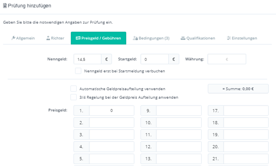Viewport: 276px width, 166px height.
Task: Click the Preisgeld field for place 13
Action: [x=179, y=159]
